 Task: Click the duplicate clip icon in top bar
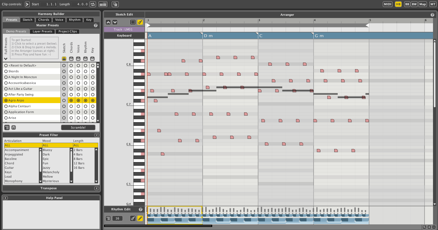pos(115,4)
